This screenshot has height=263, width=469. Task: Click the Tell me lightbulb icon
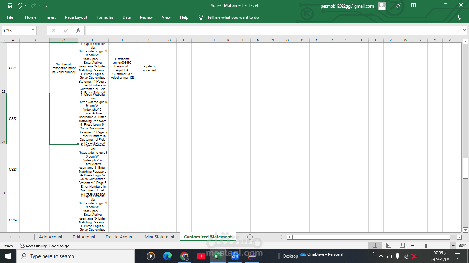[x=201, y=17]
